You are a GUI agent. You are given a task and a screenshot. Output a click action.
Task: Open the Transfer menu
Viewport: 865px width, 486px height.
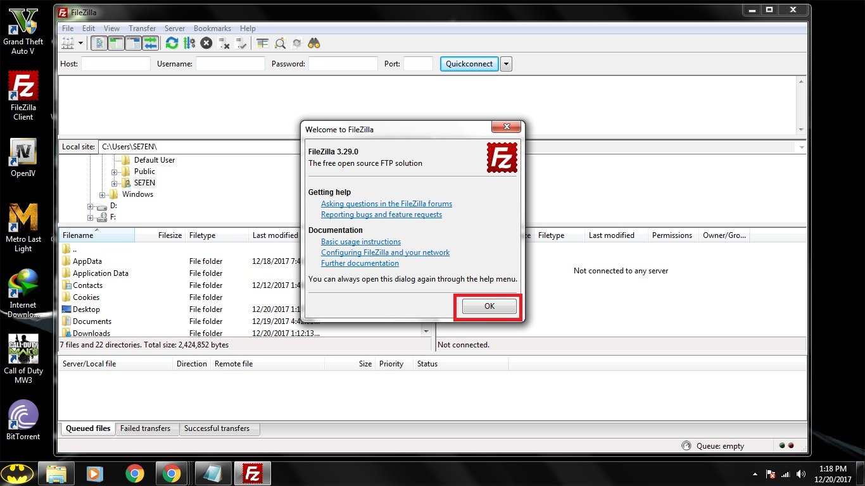tap(142, 28)
